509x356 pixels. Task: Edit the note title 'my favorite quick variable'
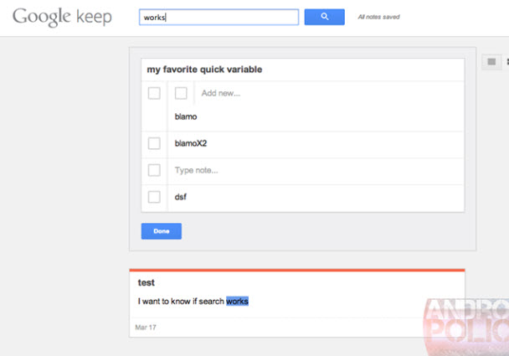pyautogui.click(x=204, y=70)
